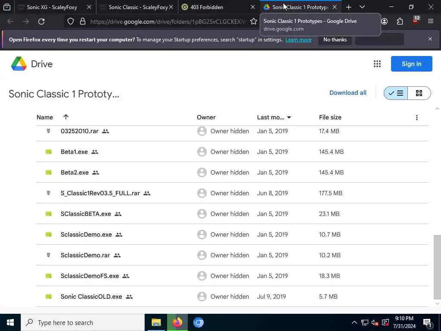This screenshot has width=441, height=331.
Task: Bookmark this page with the star icon
Action: point(253,22)
